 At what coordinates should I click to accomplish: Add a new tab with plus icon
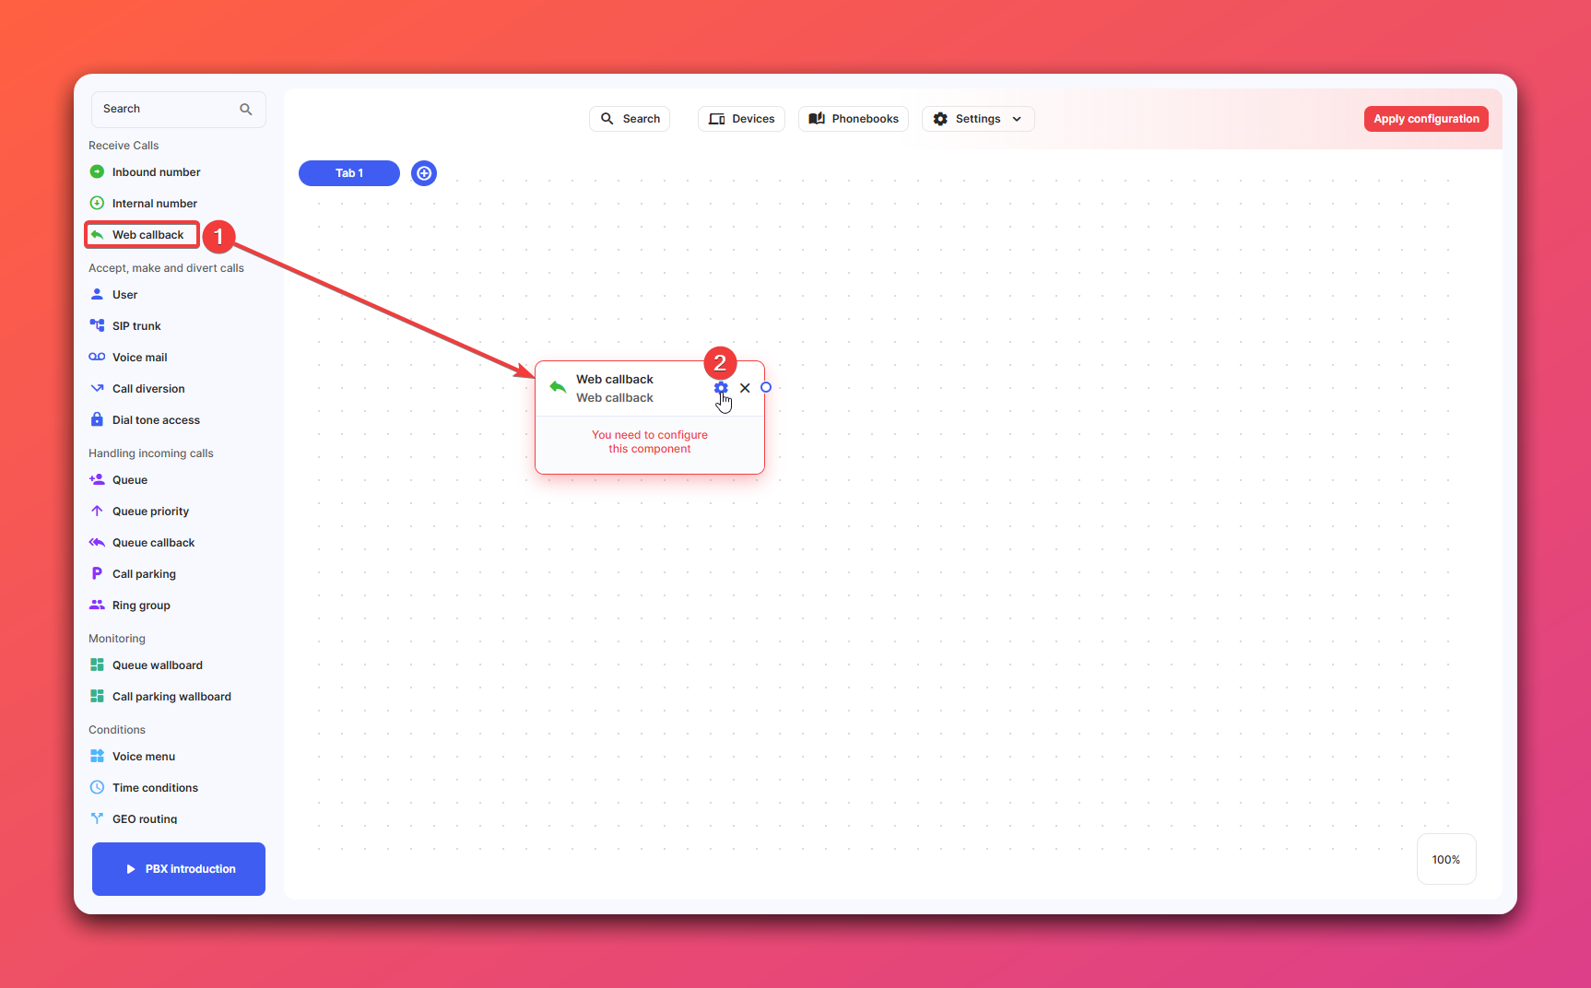pyautogui.click(x=424, y=173)
